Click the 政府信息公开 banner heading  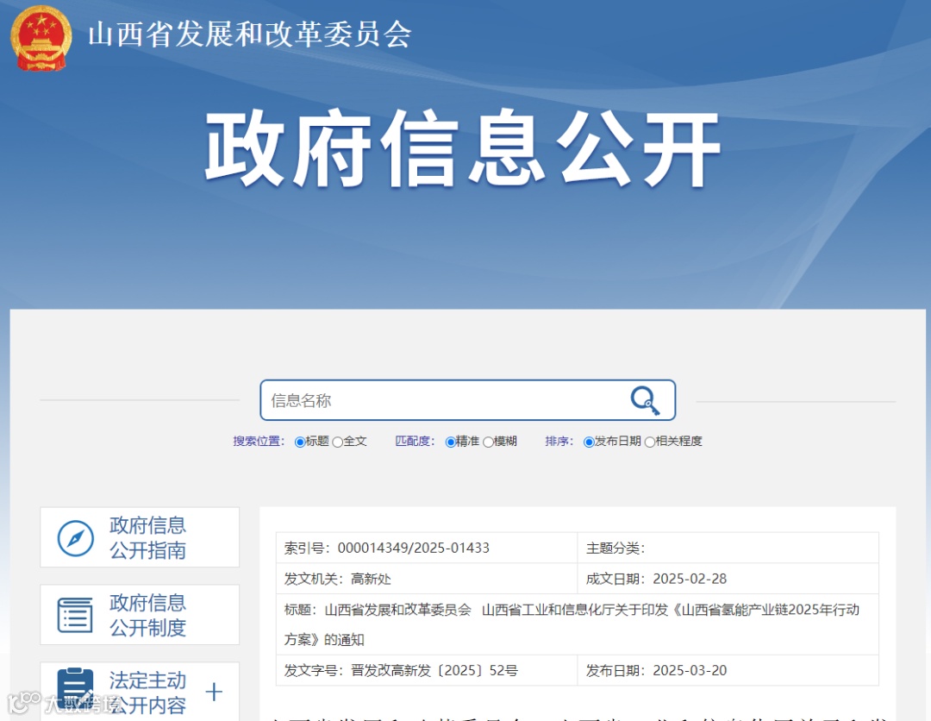pyautogui.click(x=463, y=148)
